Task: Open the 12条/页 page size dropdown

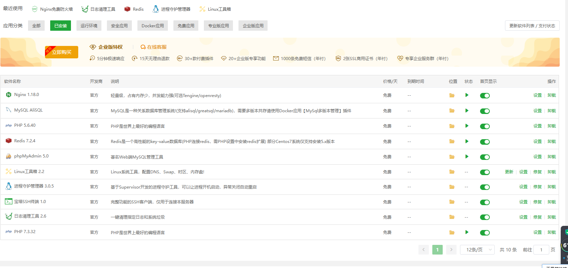Action: click(477, 250)
